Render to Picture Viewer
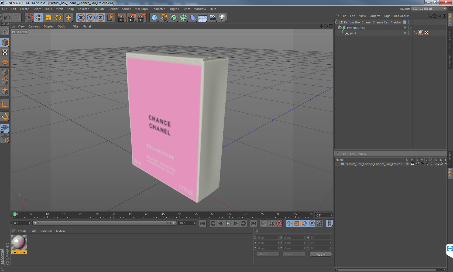The image size is (453, 272). click(132, 18)
